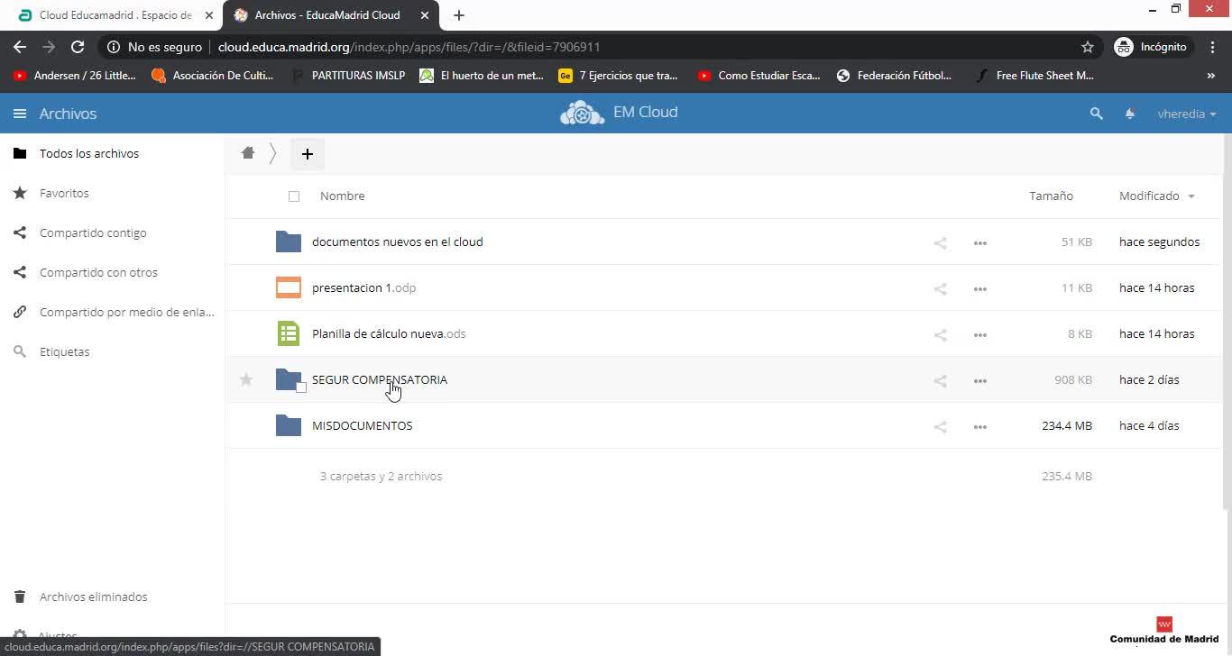Open a new browser tab
The height and width of the screenshot is (656, 1232).
click(458, 15)
